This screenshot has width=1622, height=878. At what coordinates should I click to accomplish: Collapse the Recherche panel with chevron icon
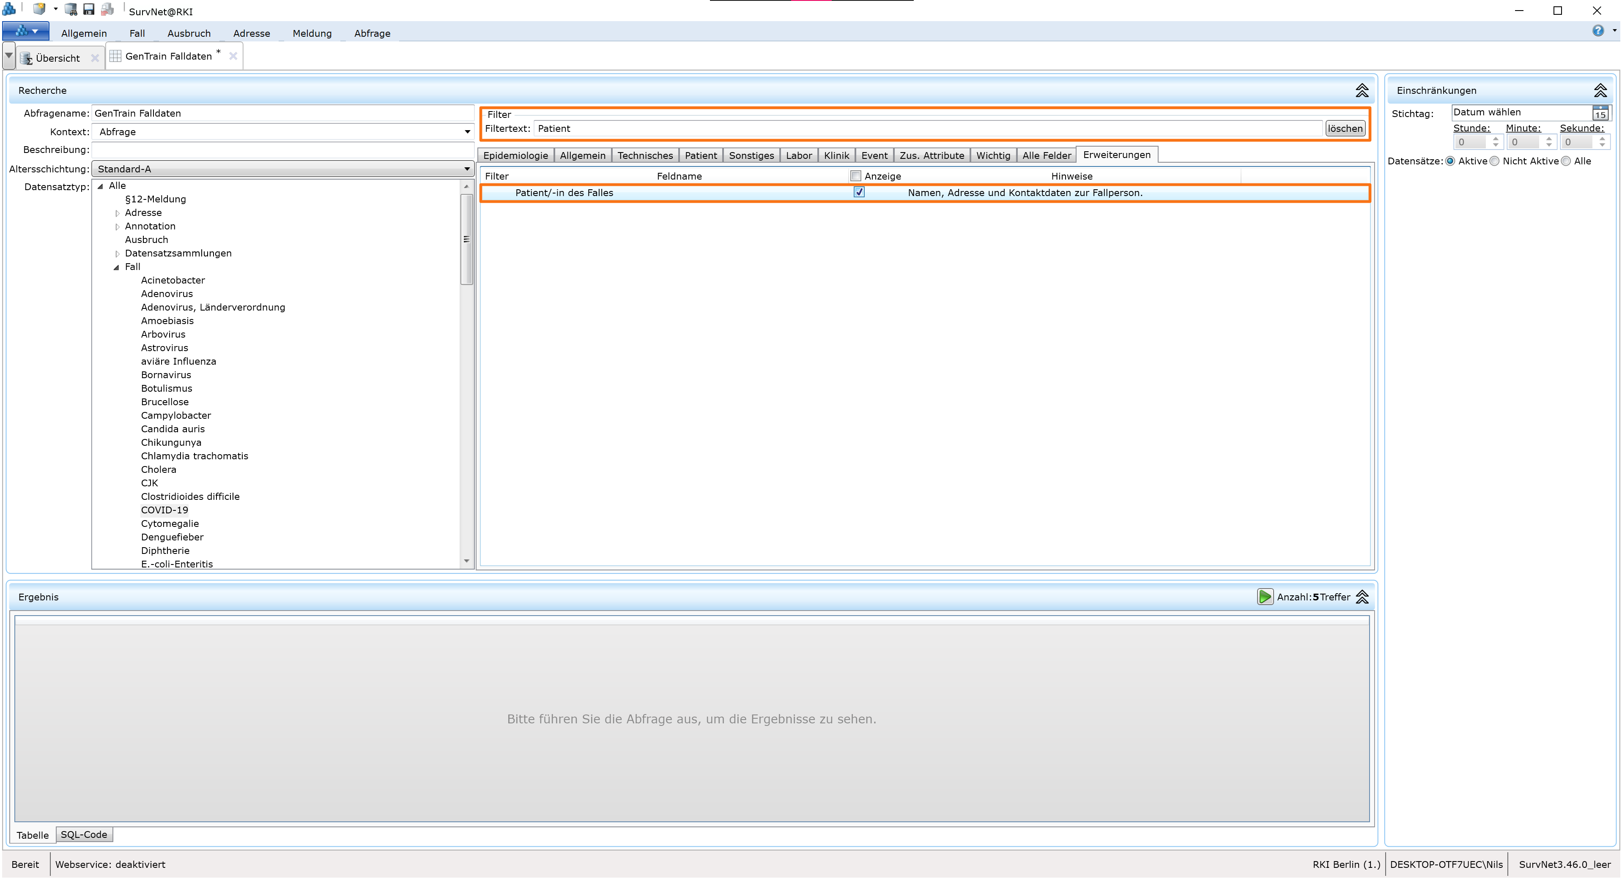pyautogui.click(x=1362, y=91)
